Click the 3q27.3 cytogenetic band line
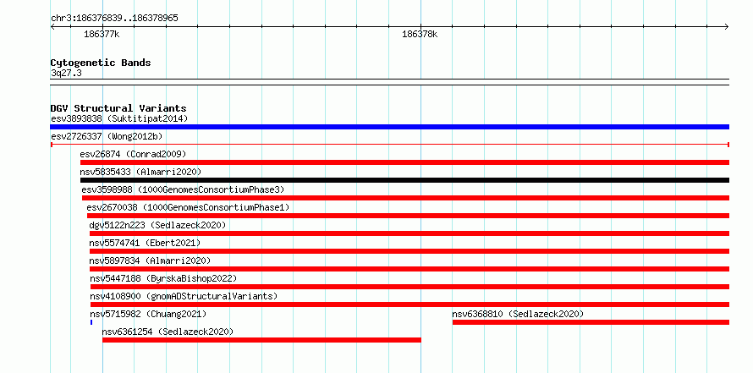Image resolution: width=753 pixels, height=373 pixels. coord(389,82)
